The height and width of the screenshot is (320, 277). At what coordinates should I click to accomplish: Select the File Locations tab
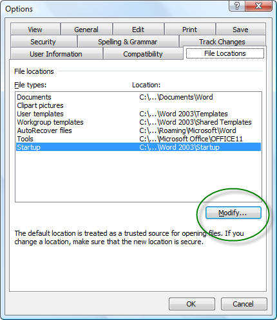tap(225, 53)
